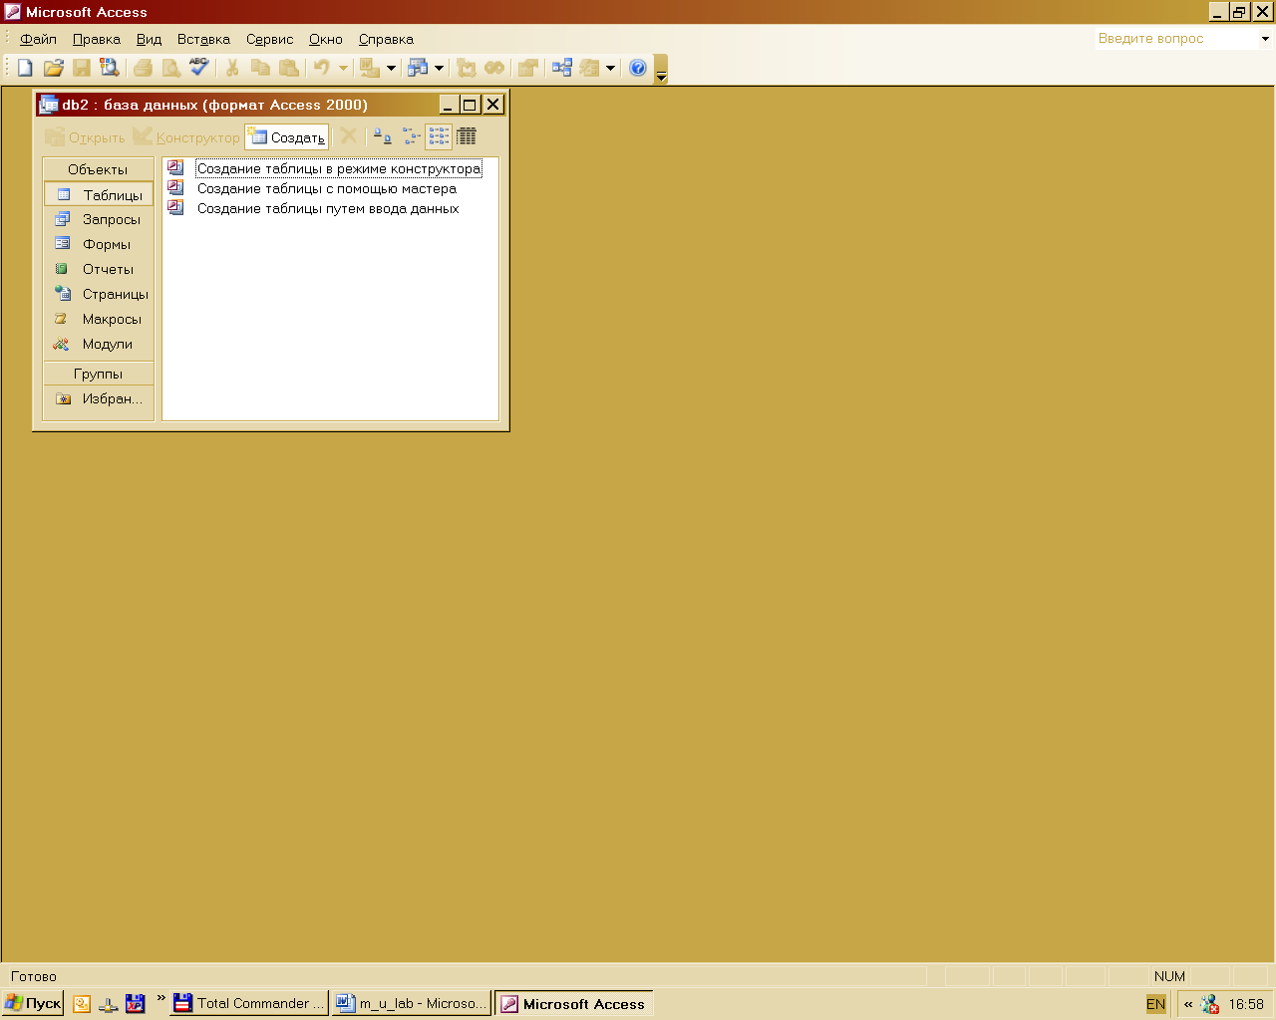Open a database with the folder icon
This screenshot has height=1020, width=1276.
tap(54, 68)
